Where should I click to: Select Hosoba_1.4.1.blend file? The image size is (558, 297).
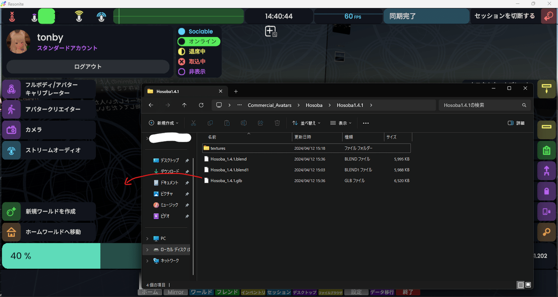point(307,159)
